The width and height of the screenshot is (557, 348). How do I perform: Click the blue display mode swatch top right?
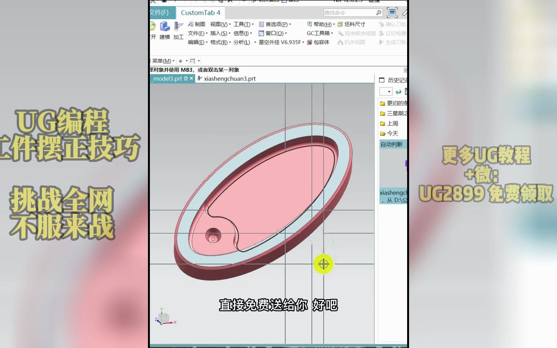pos(392,13)
